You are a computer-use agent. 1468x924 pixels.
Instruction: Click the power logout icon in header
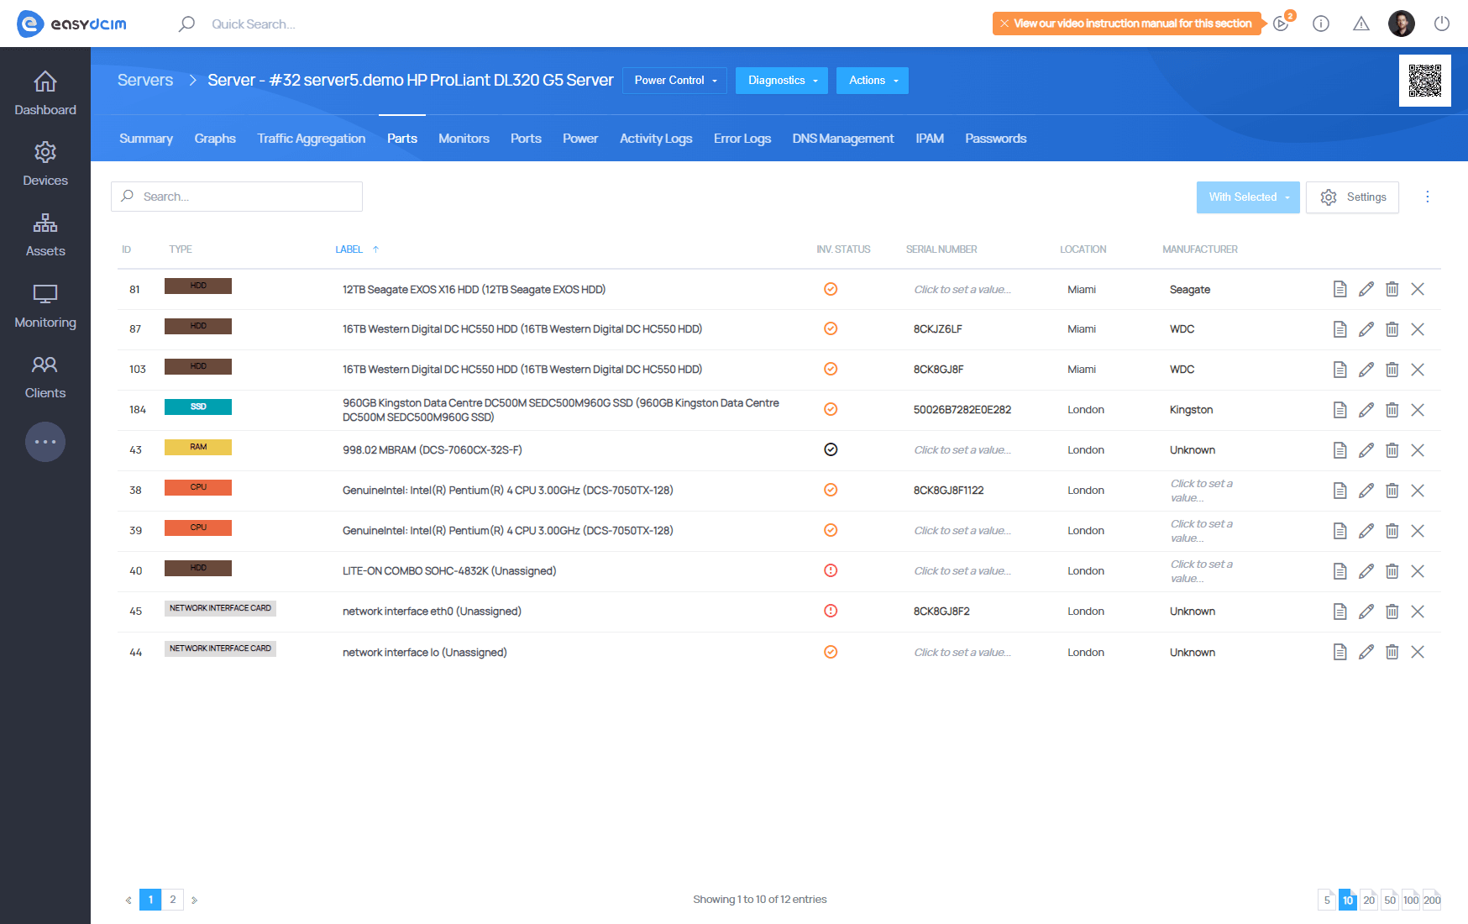point(1442,24)
